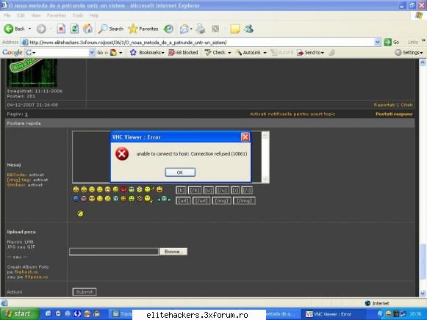
Task: Insert the sunglasses cool smiley
Action: (92, 199)
